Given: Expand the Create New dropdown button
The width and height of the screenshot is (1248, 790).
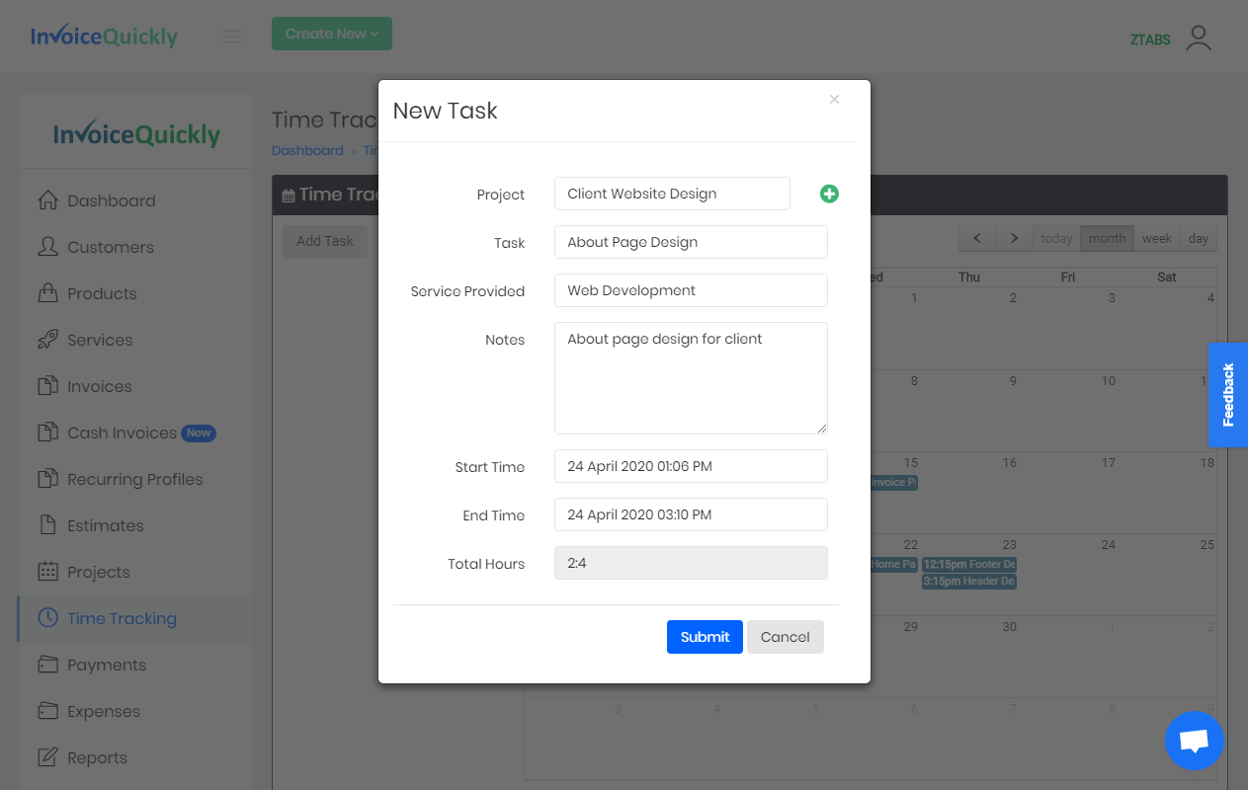Looking at the screenshot, I should coord(332,34).
